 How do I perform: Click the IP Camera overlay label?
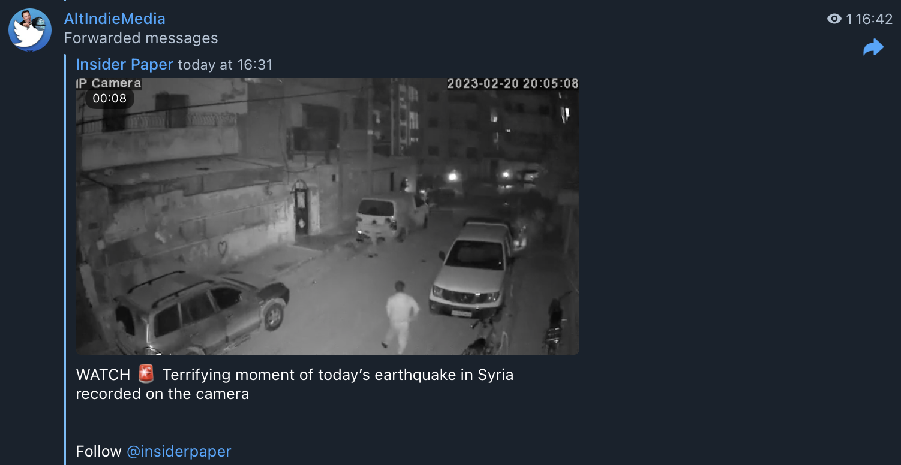(109, 83)
